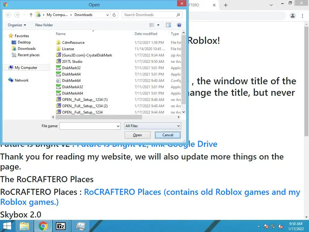Screen dimensions: 309x232
Task: Click the File name input field
Action: click(x=88, y=126)
